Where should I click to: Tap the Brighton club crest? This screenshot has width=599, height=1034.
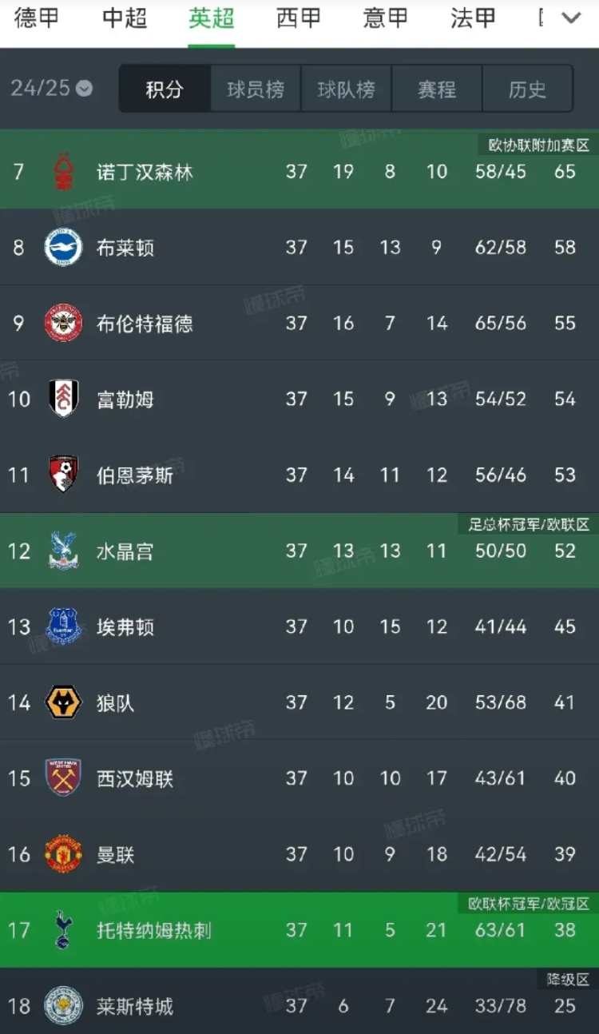coord(63,248)
